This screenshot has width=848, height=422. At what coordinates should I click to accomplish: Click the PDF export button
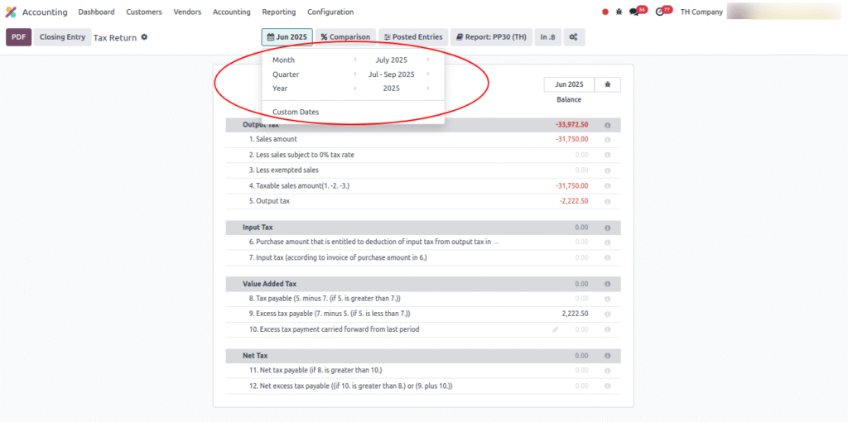tap(18, 37)
